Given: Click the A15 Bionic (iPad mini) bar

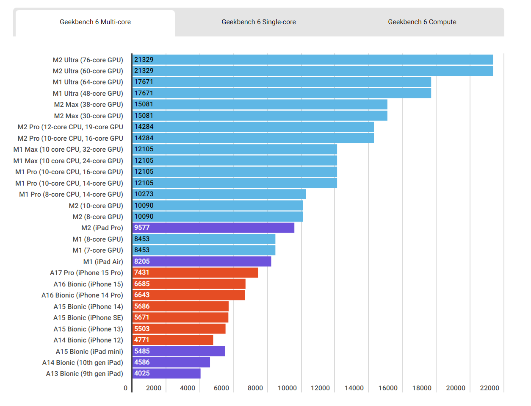Looking at the screenshot, I should [179, 351].
